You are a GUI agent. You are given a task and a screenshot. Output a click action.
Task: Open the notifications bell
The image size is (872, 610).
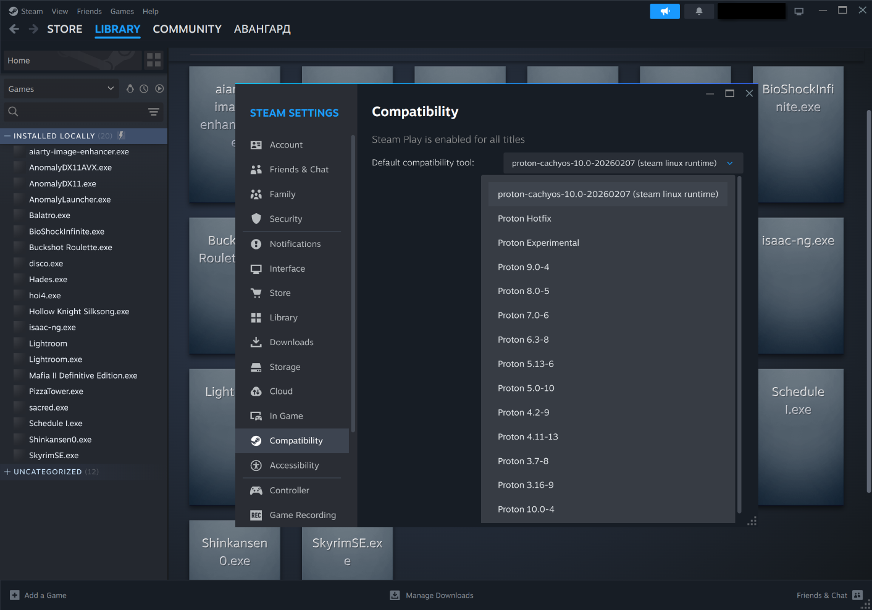[x=699, y=11]
